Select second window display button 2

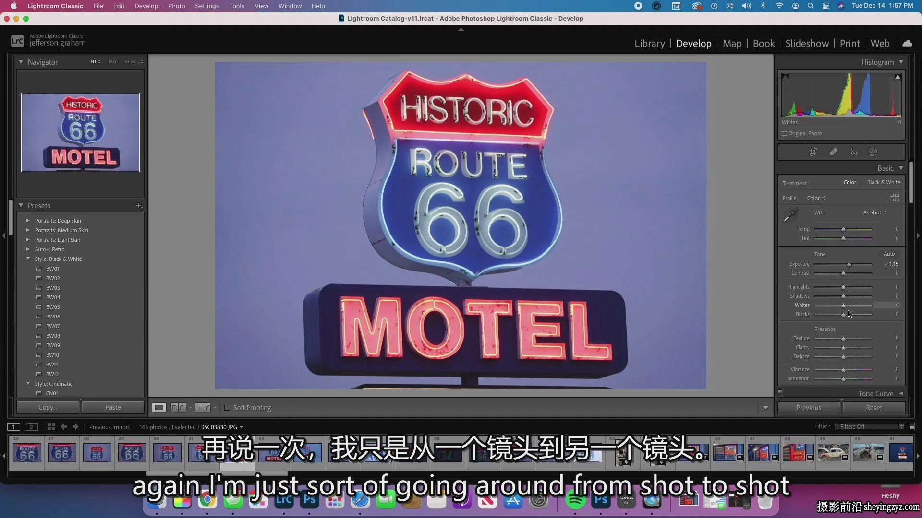tap(31, 426)
